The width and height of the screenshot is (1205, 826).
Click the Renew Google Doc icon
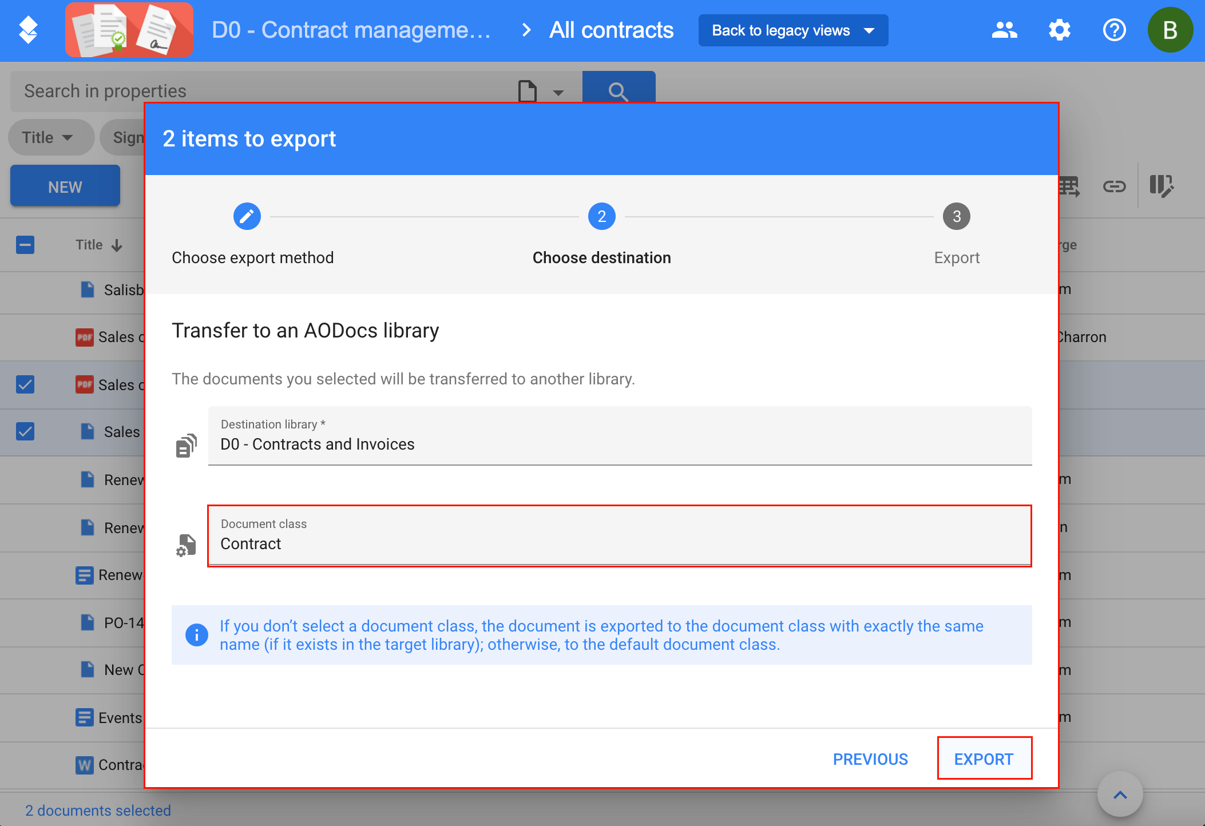point(85,575)
